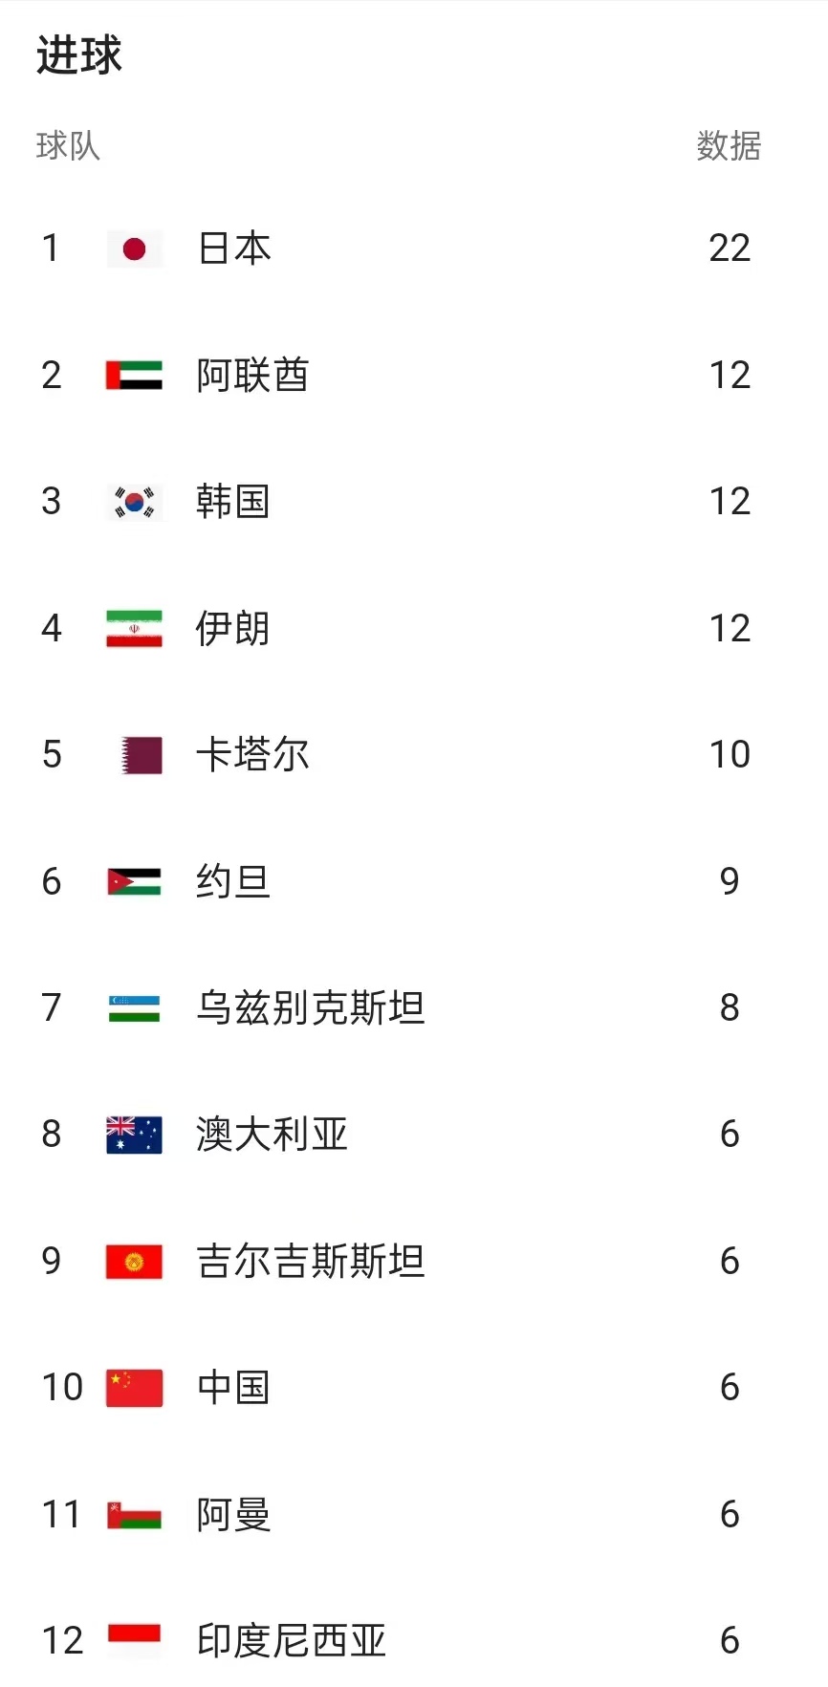The image size is (828, 1687).
Task: Select the Kyrgyzstan flag icon
Action: click(x=135, y=1262)
